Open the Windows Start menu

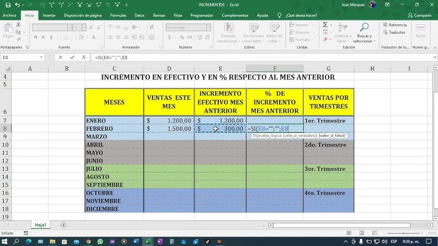point(4,242)
